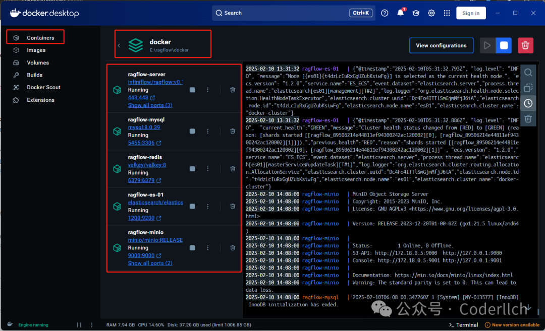This screenshot has height=331, width=545.
Task: Click the ragflow-es-01 container name
Action: coord(145,194)
